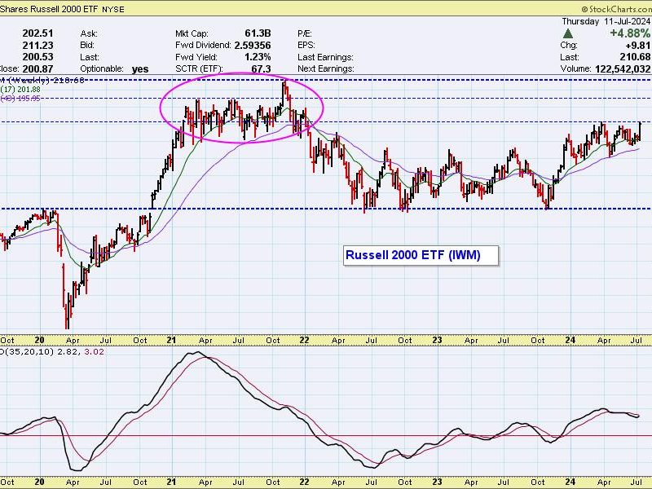Click the 'P/E:' label

305,33
